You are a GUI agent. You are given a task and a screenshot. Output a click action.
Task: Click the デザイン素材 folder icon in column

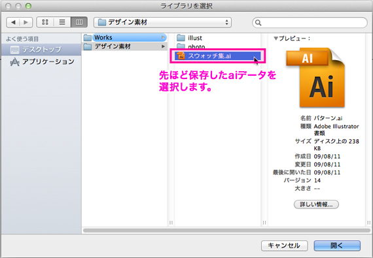click(88, 46)
